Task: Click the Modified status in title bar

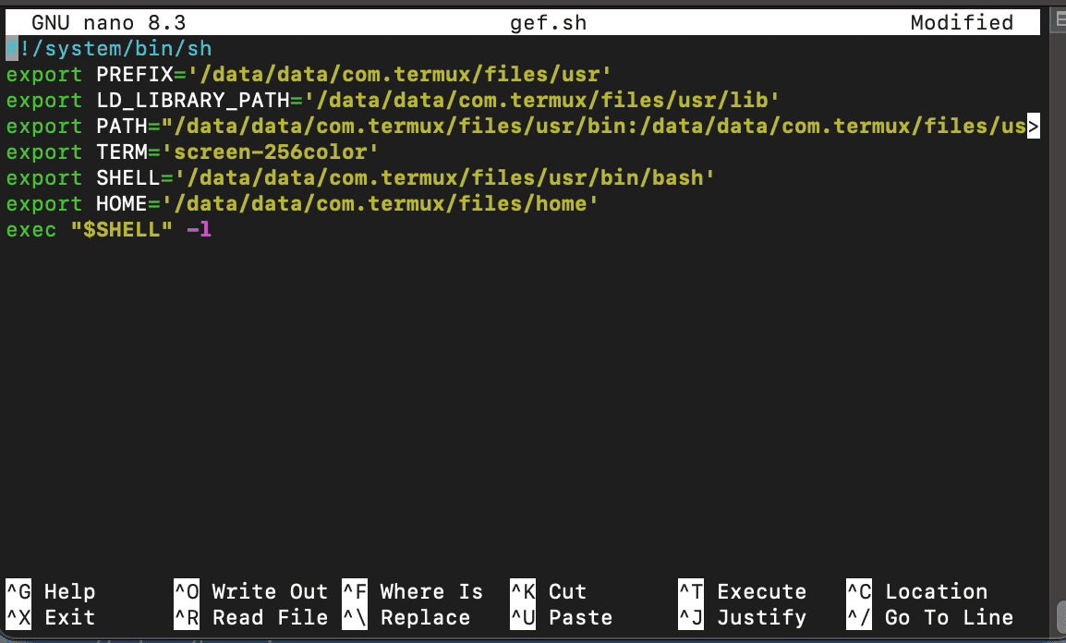Action: click(x=962, y=22)
